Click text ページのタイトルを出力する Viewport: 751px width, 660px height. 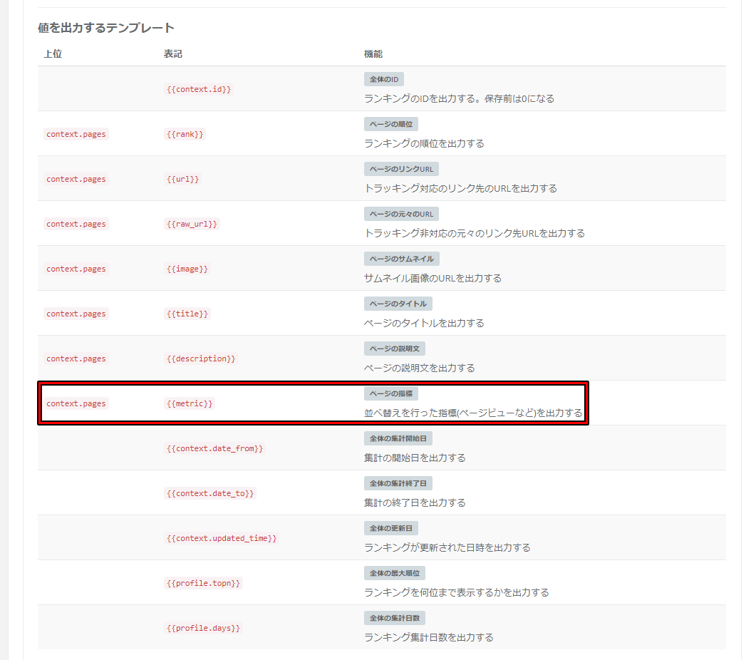point(424,324)
